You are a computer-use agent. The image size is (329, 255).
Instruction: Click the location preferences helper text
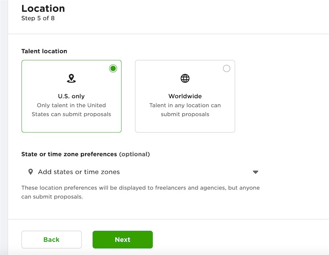[x=140, y=192]
